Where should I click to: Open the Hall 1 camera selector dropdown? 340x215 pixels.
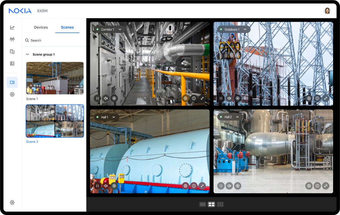[113, 116]
